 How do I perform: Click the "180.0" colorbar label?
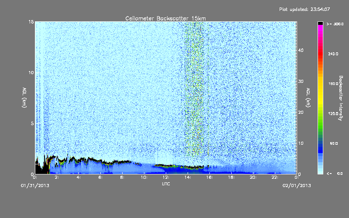tap(333, 84)
